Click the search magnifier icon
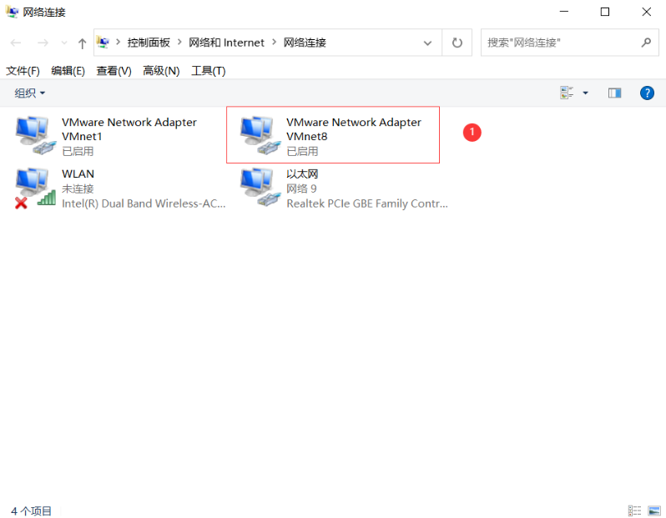This screenshot has height=518, width=666. [x=646, y=43]
